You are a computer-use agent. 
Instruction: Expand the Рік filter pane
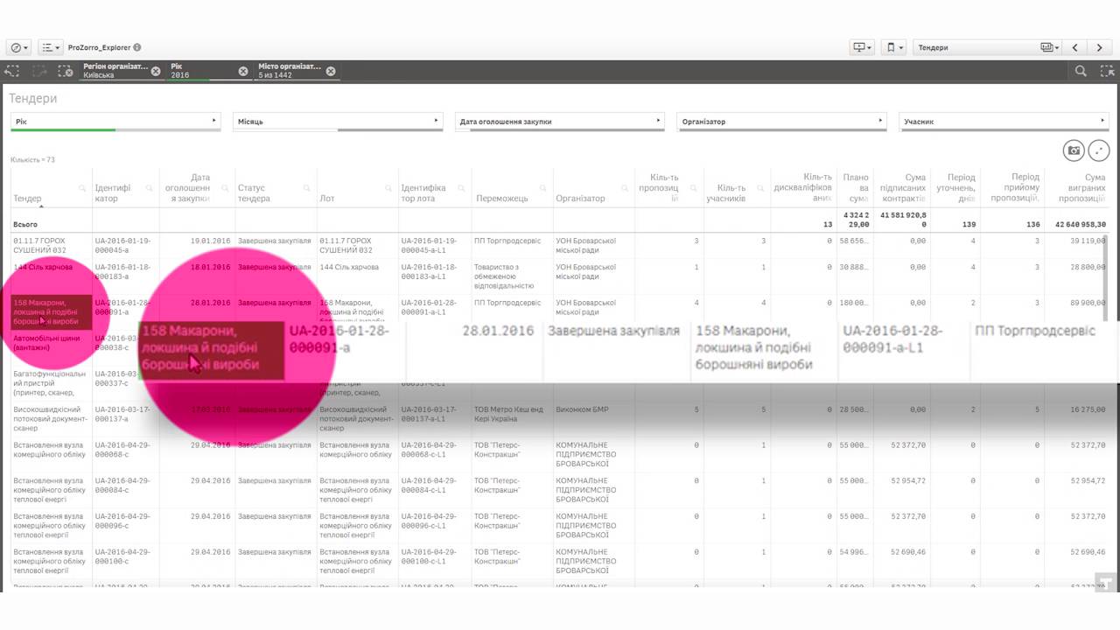click(115, 122)
